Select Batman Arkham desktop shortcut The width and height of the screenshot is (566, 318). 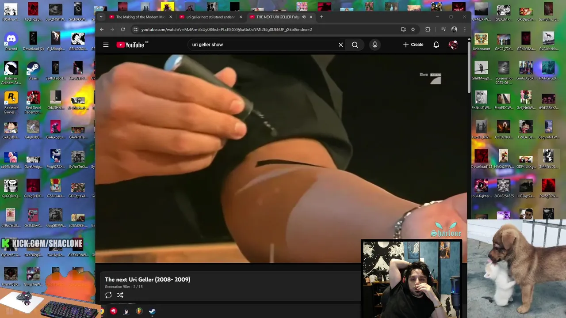pos(11,73)
